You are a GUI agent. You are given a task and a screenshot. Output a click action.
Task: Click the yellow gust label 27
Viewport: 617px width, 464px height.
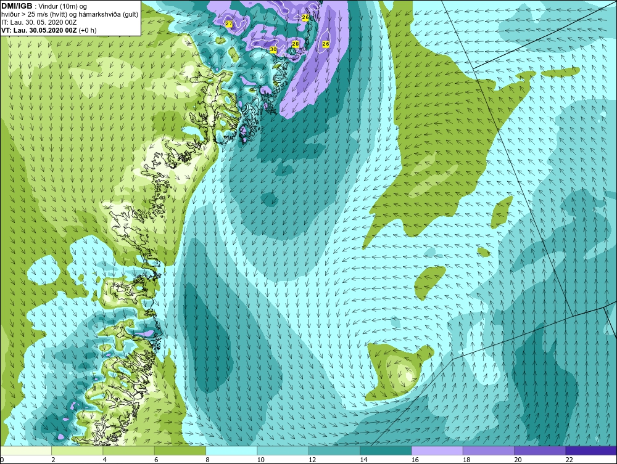229,23
